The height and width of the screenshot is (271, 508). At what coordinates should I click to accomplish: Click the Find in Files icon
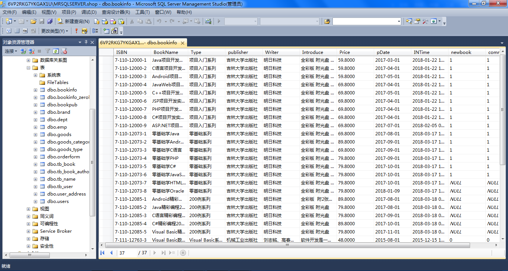(327, 22)
